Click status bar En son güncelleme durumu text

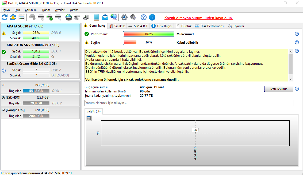tap(36, 173)
